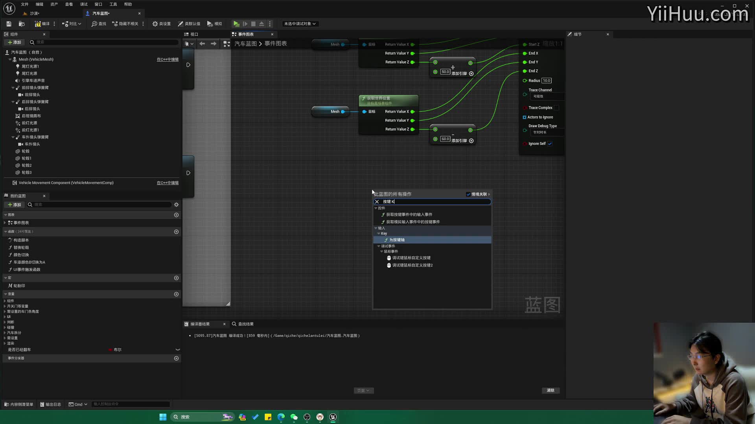Add new function via 函数 plus icon

pos(176,232)
